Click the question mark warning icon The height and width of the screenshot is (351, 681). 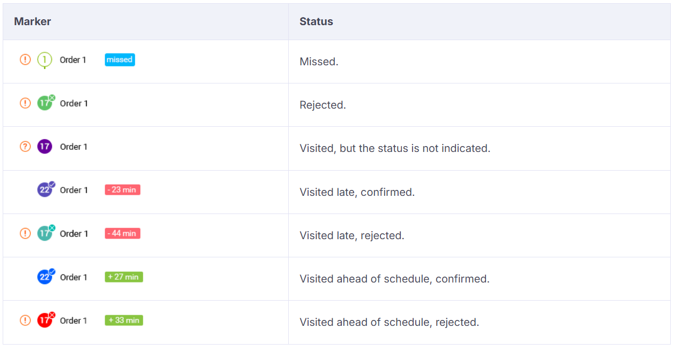click(25, 147)
